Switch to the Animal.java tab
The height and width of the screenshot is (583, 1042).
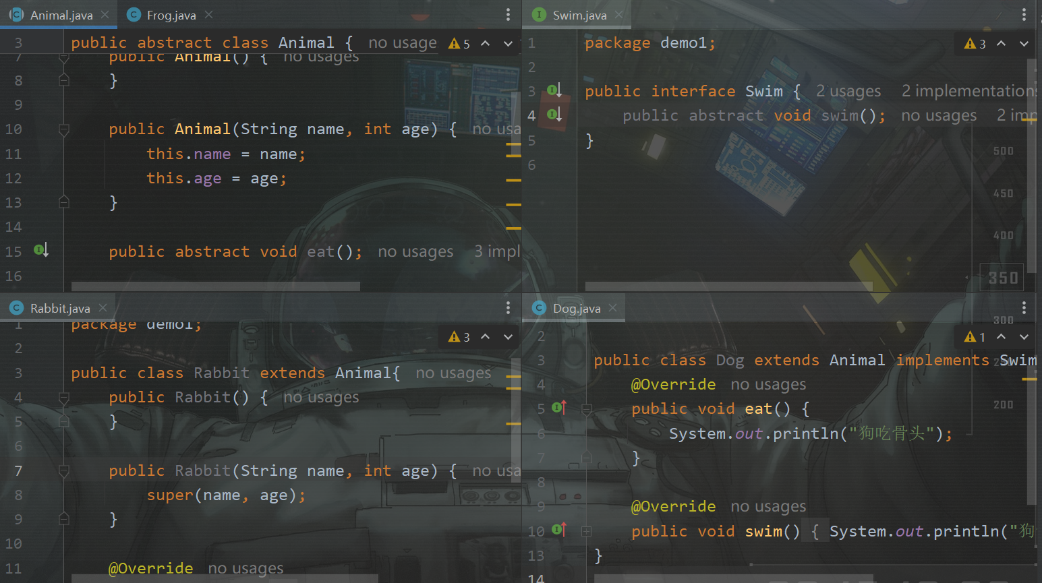pyautogui.click(x=61, y=15)
